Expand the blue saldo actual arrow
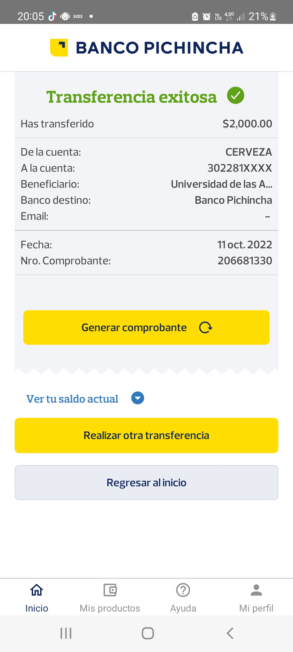Image resolution: width=293 pixels, height=652 pixels. coord(138,398)
